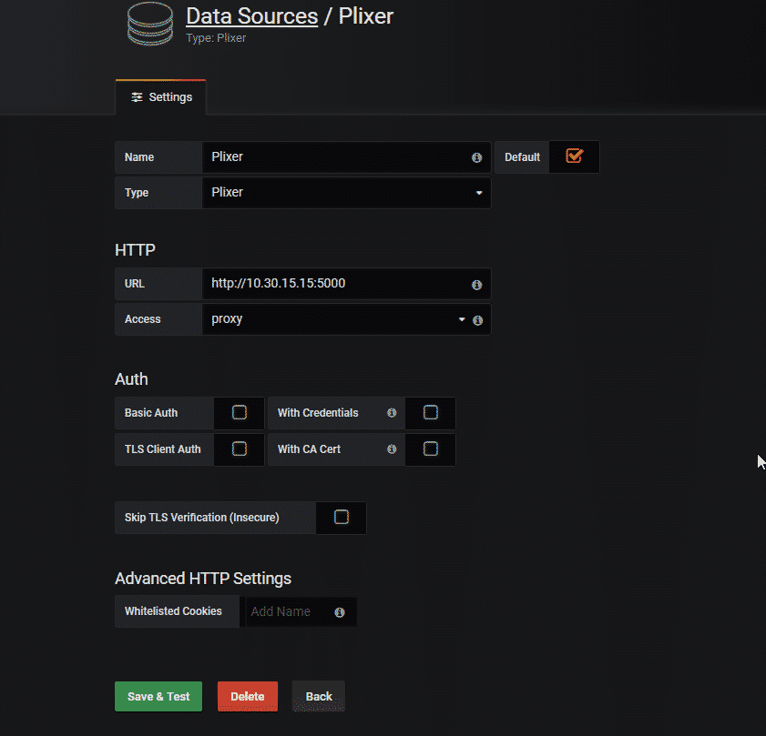
Task: Click the 'With CA Cert' label
Action: click(x=310, y=449)
